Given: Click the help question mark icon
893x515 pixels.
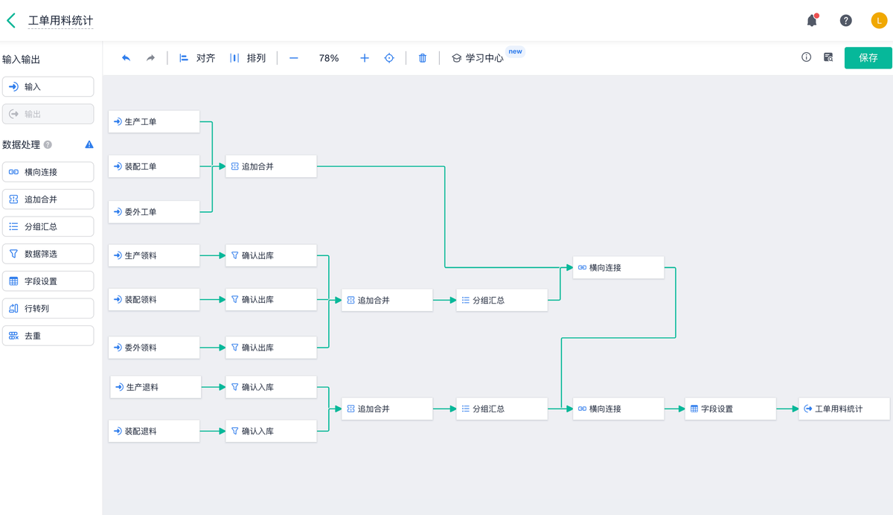Looking at the screenshot, I should 845,21.
